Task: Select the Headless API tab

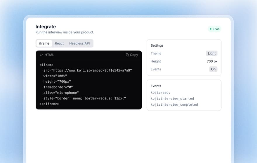Action: pos(79,43)
